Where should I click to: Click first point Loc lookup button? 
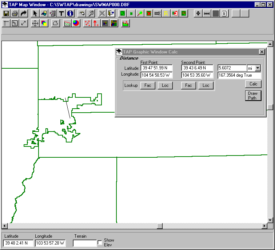165,85
